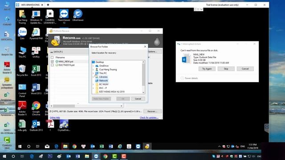Select ĐẶT HÀNG MÙA VỤ 2019 folder
The width and height of the screenshot is (285, 160).
point(112,92)
